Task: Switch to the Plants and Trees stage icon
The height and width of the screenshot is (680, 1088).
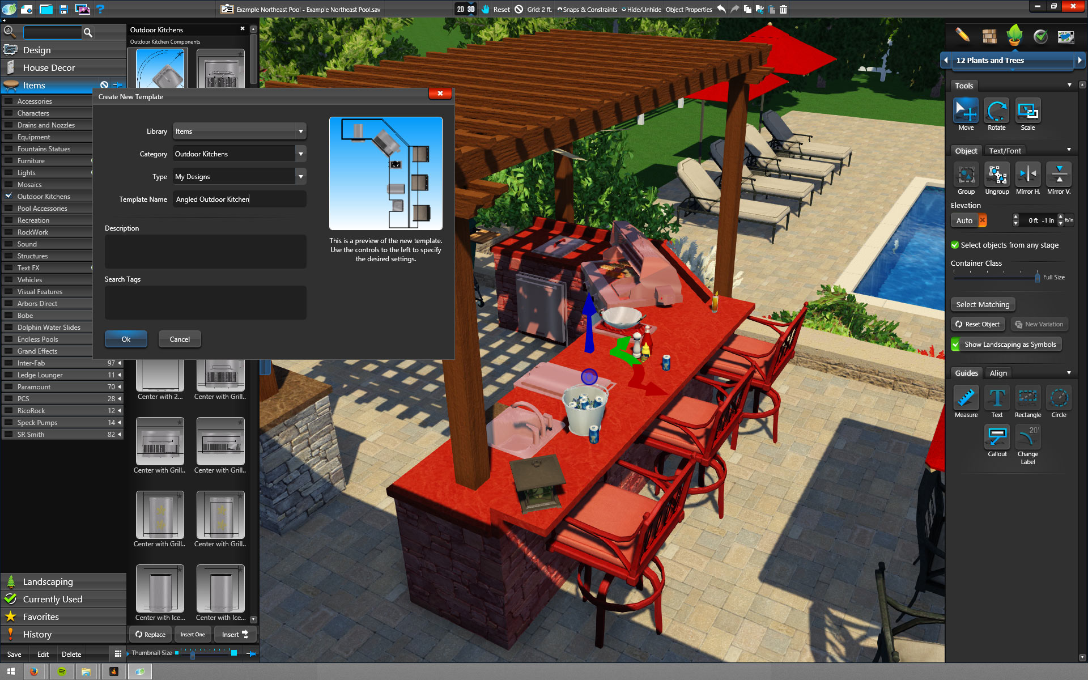Action: (1014, 35)
